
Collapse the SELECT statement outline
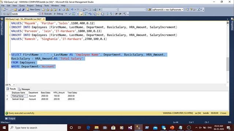pyautogui.click(x=10, y=55)
